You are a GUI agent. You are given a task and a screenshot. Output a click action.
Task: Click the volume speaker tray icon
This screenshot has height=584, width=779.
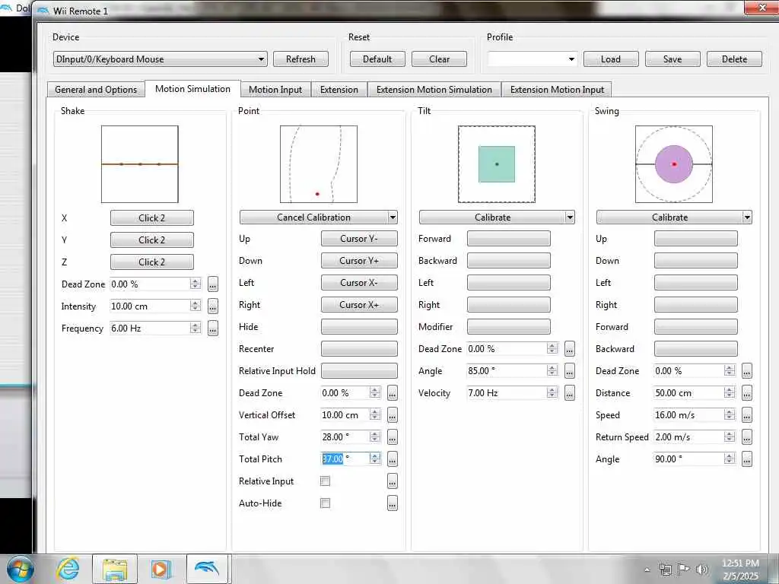pos(702,570)
